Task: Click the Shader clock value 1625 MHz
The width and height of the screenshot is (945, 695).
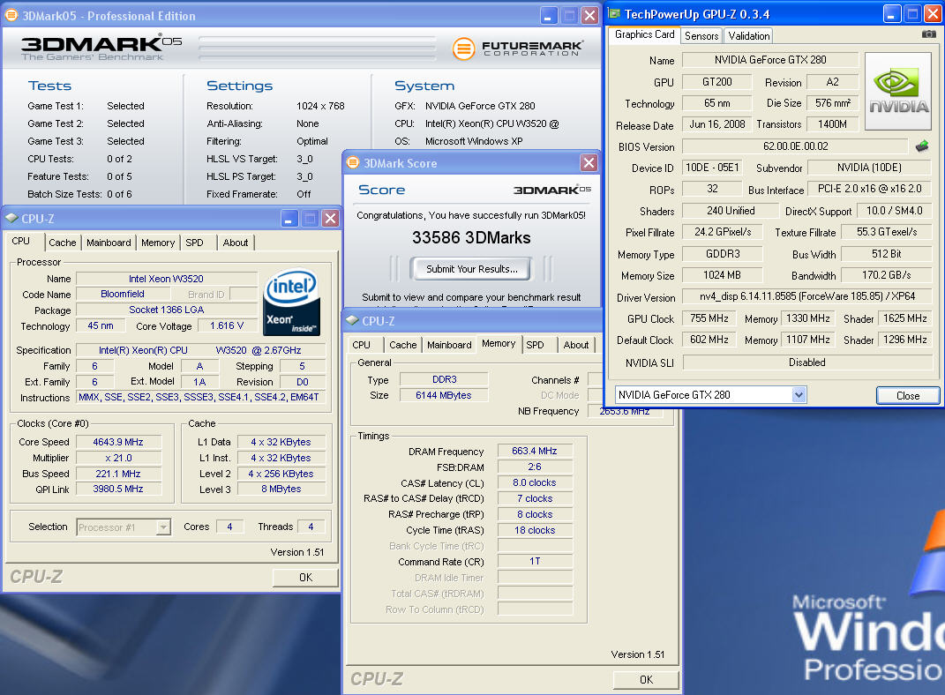Action: 904,318
